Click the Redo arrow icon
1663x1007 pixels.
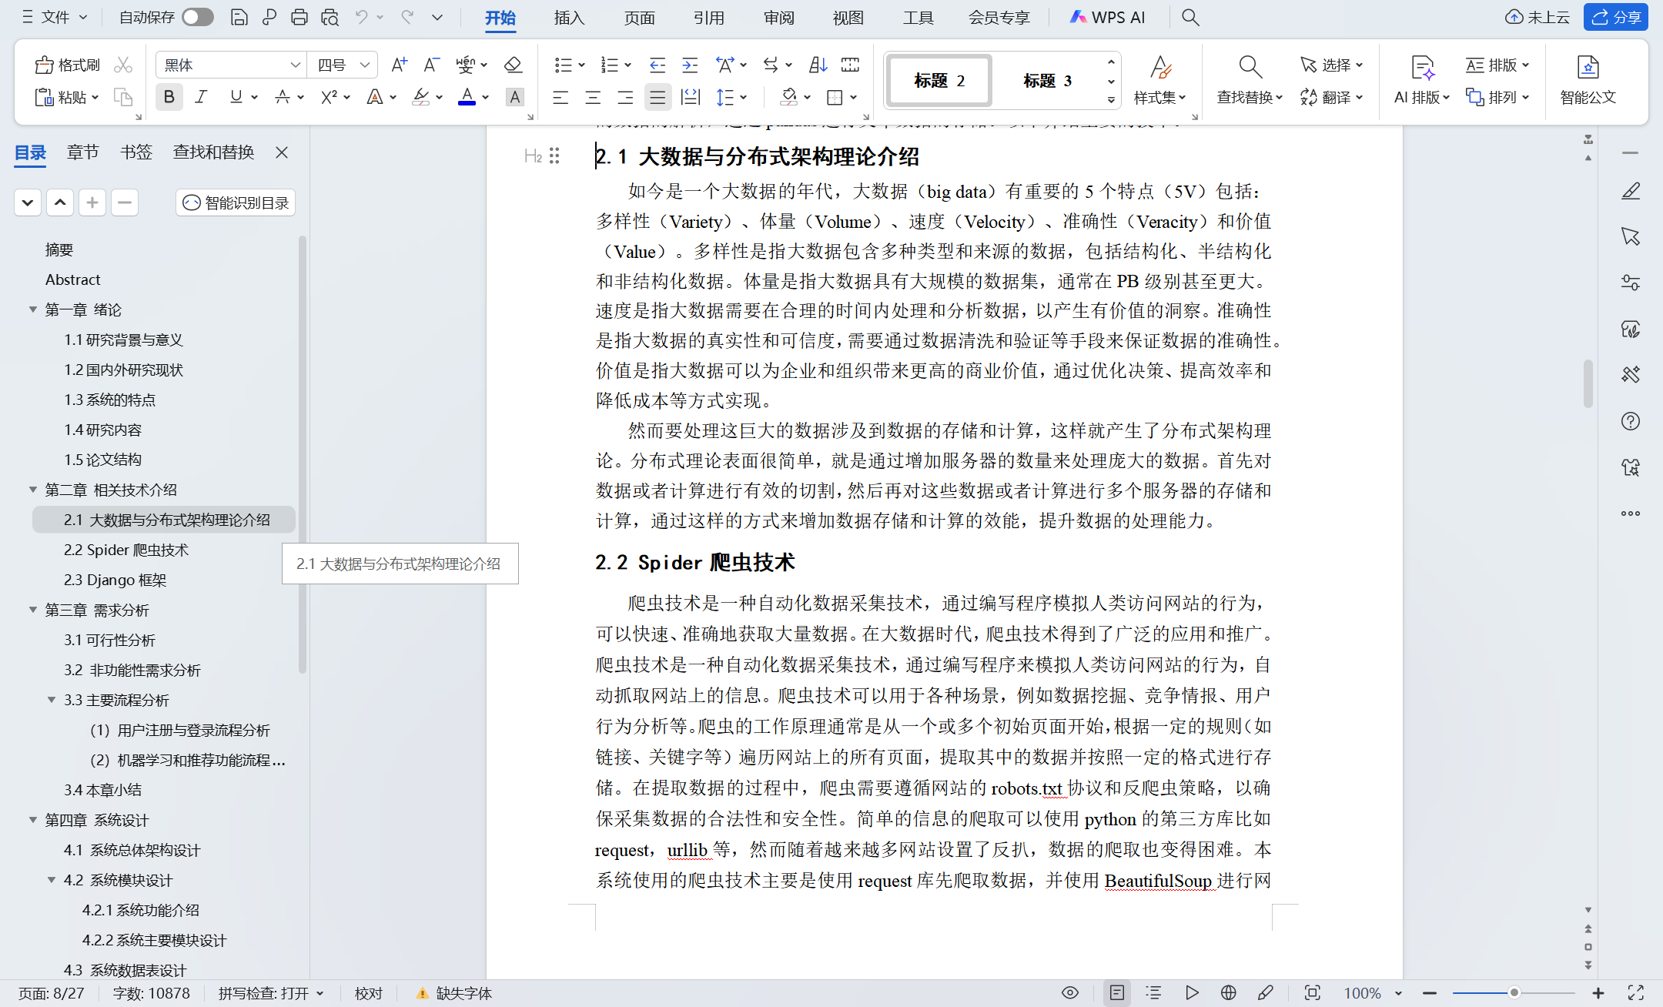[x=407, y=17]
